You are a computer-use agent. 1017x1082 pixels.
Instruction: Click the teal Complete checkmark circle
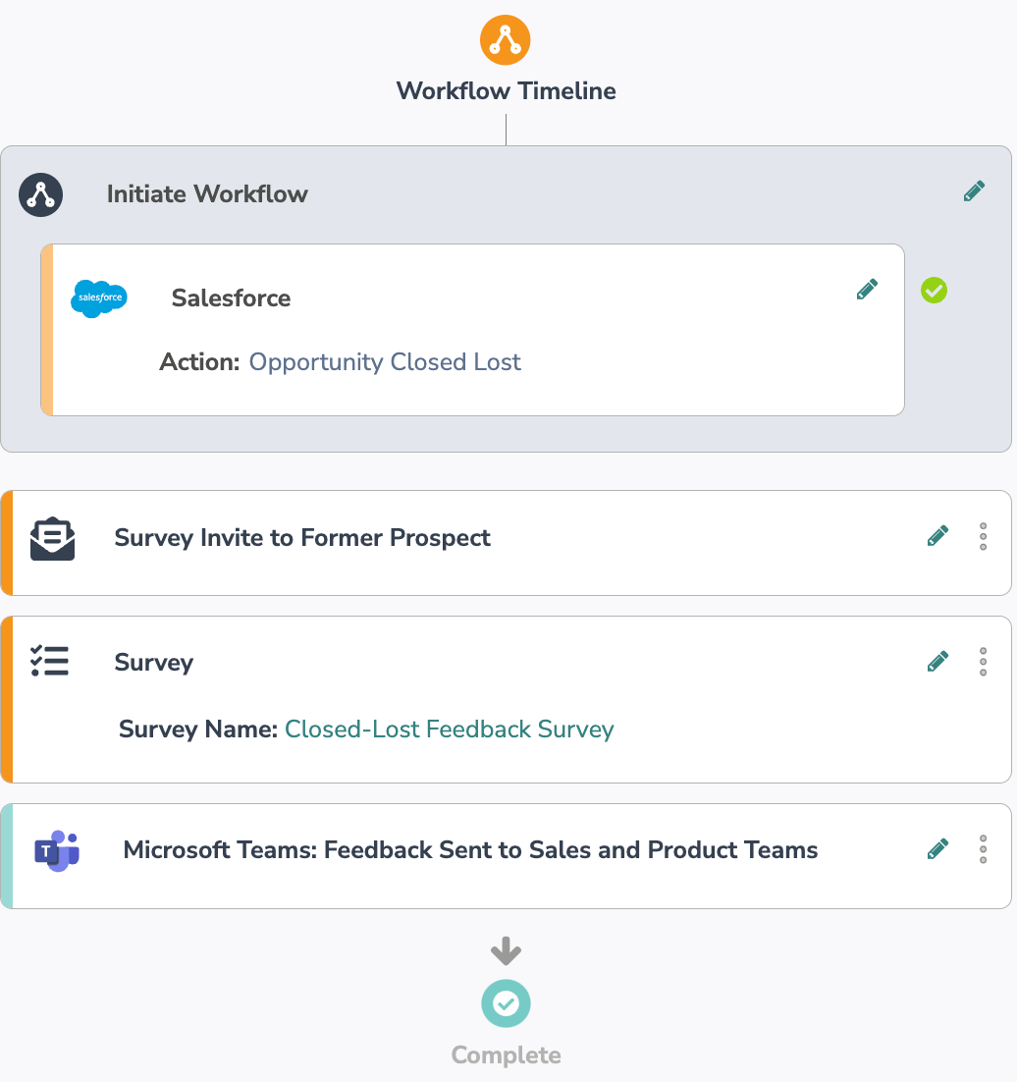[x=506, y=1003]
